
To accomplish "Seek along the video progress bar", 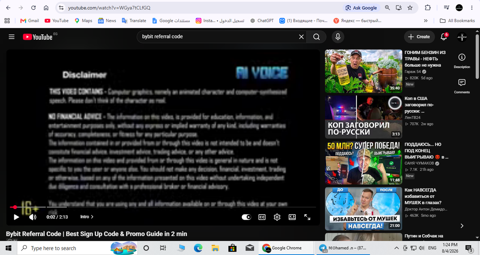I will click(x=163, y=207).
